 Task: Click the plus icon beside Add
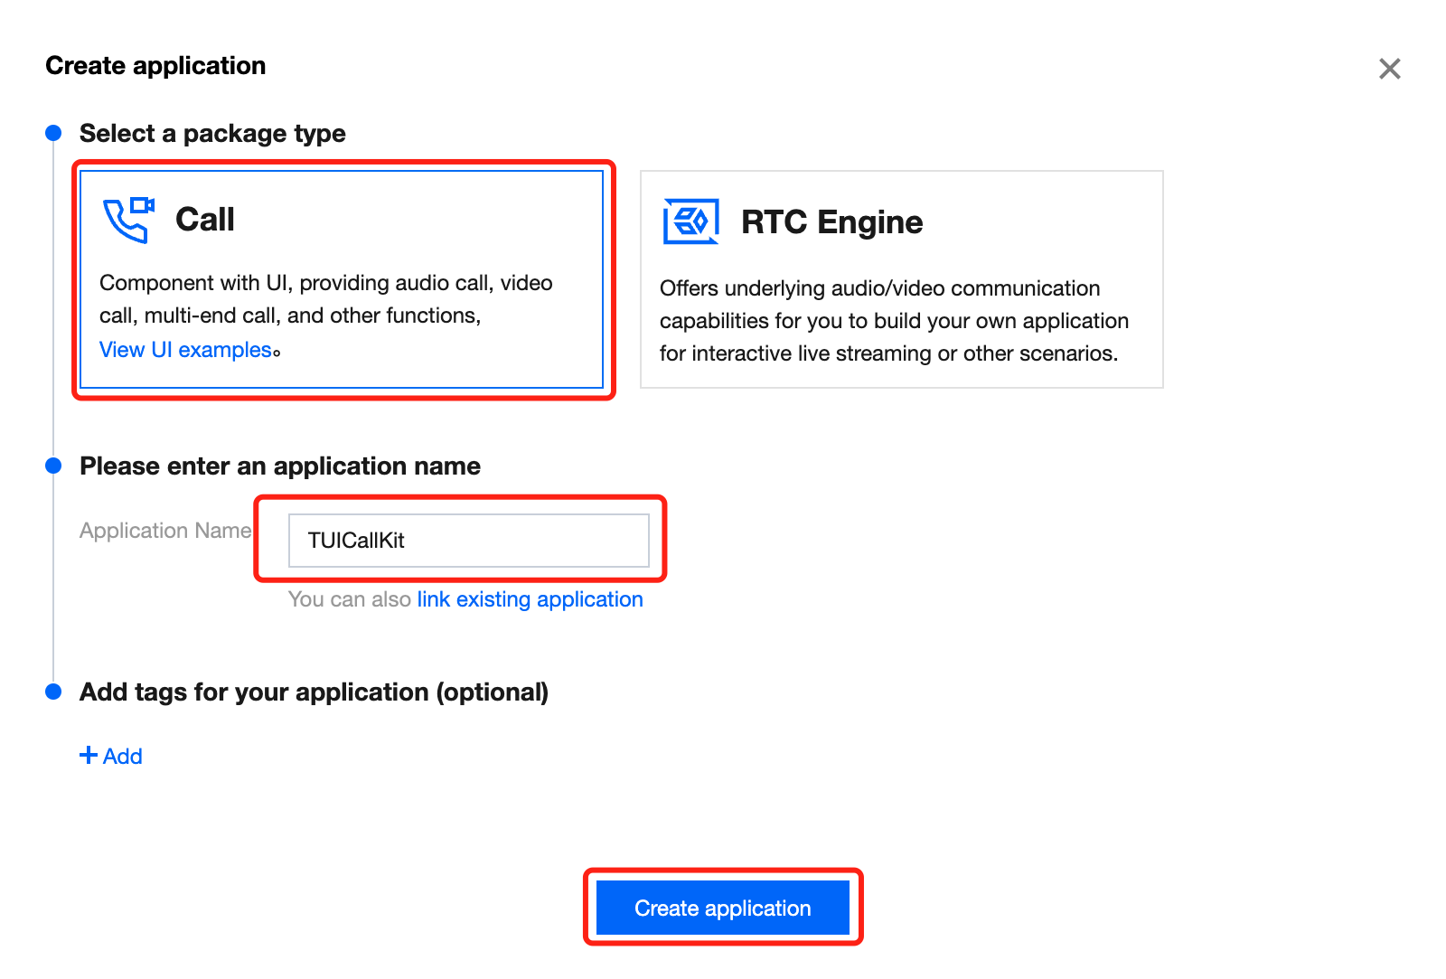(89, 755)
